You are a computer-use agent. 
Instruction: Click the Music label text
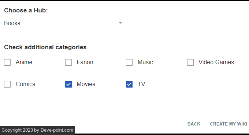[x=145, y=62]
